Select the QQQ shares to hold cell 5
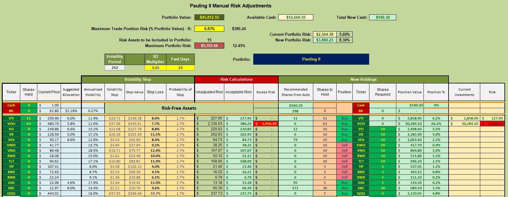508x197 pixels. point(325,193)
